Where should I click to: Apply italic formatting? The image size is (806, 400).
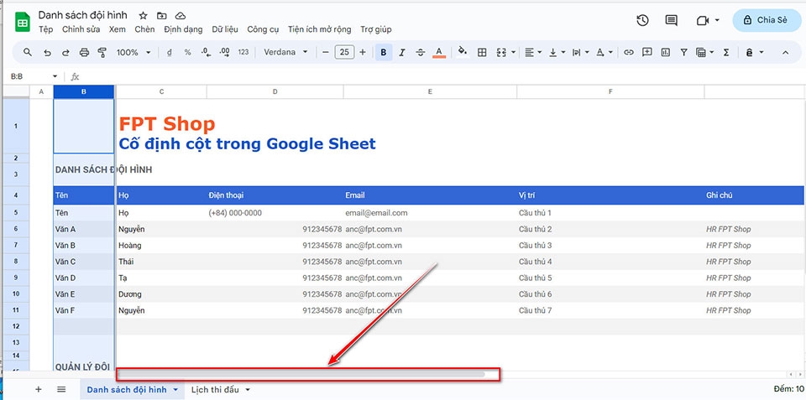click(x=402, y=52)
